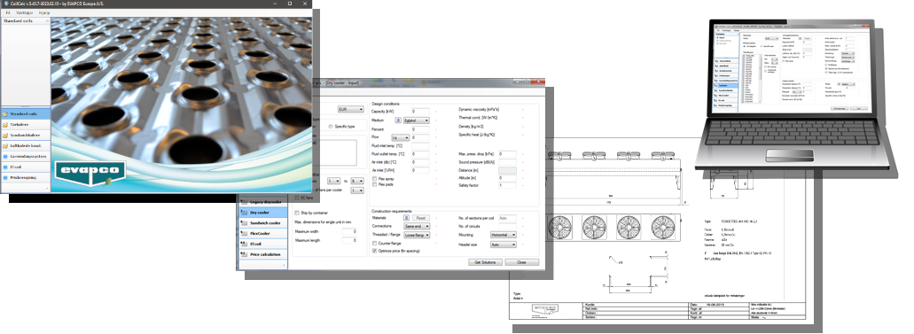Click the Max. press. drop [kPa] field

pos(507,154)
